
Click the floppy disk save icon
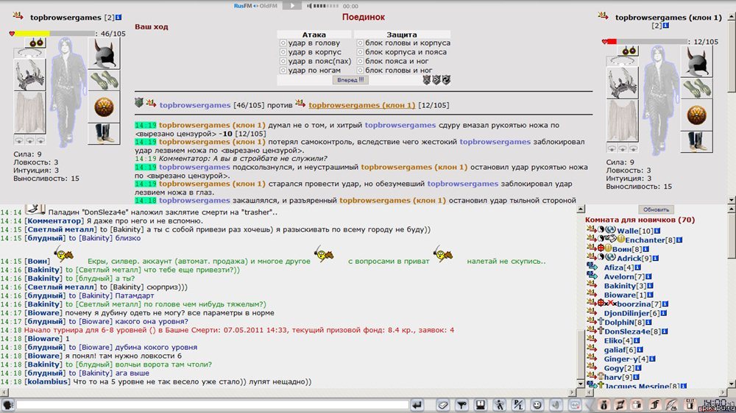click(480, 405)
